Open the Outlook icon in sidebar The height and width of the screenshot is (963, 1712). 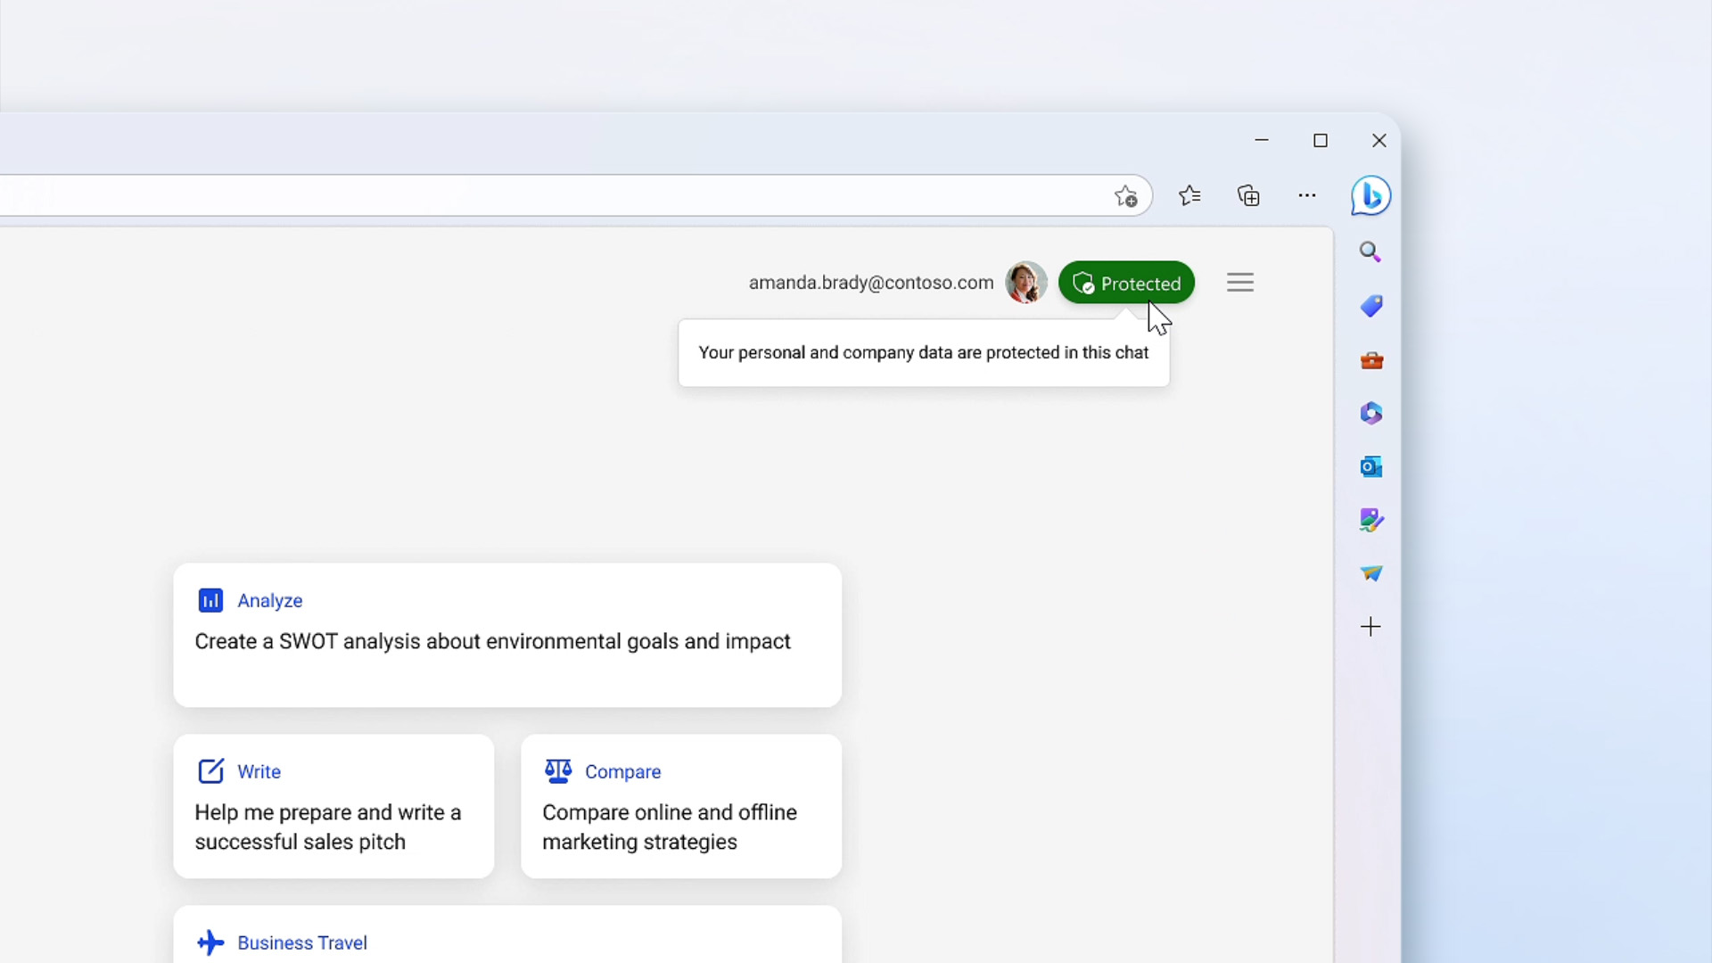tap(1370, 467)
